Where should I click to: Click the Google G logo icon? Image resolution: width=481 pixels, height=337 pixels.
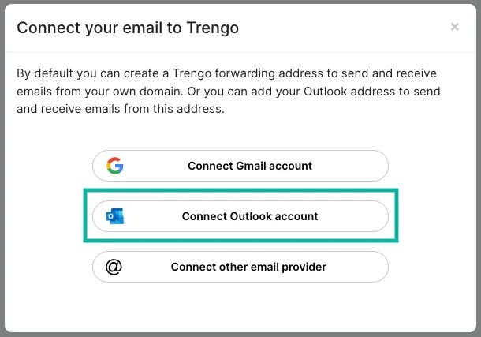(114, 166)
